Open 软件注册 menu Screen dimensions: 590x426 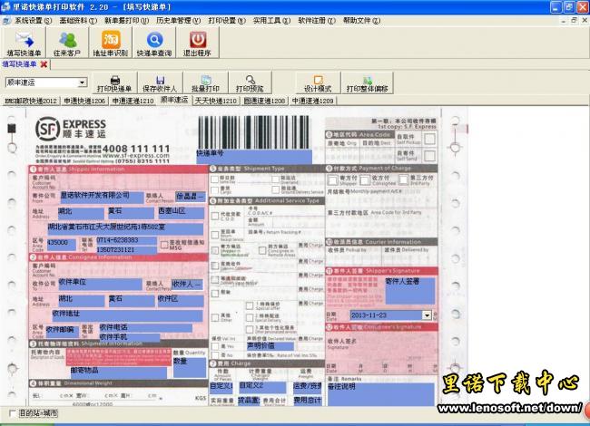click(317, 21)
